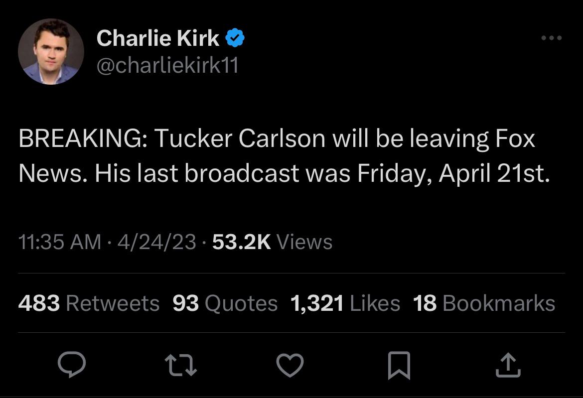The width and height of the screenshot is (583, 398).
Task: Click the blue verified checkmark badge
Action: [x=235, y=38]
